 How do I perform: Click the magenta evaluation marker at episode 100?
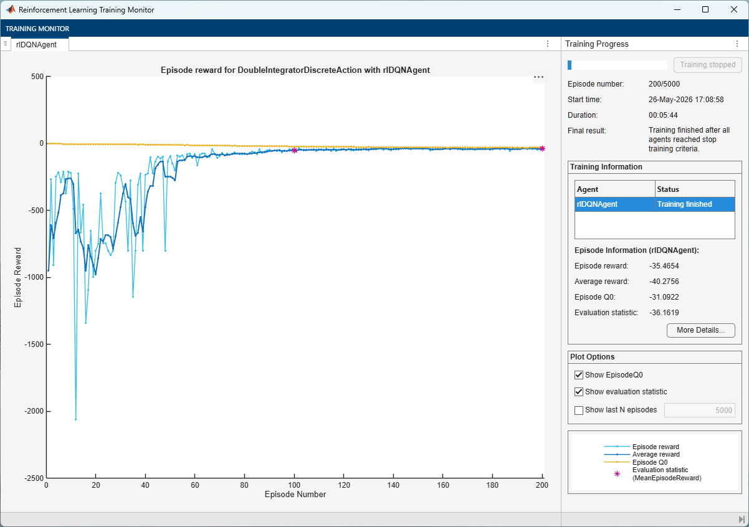[294, 150]
